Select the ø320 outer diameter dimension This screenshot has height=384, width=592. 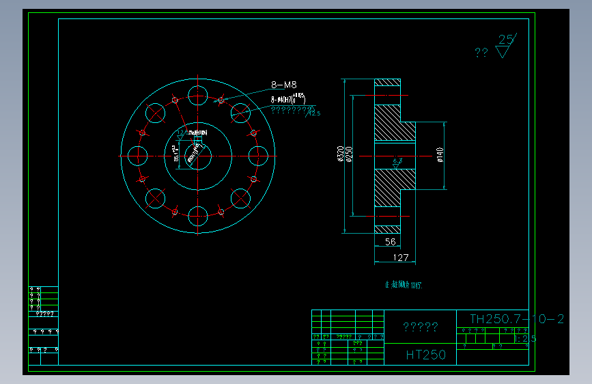click(341, 154)
